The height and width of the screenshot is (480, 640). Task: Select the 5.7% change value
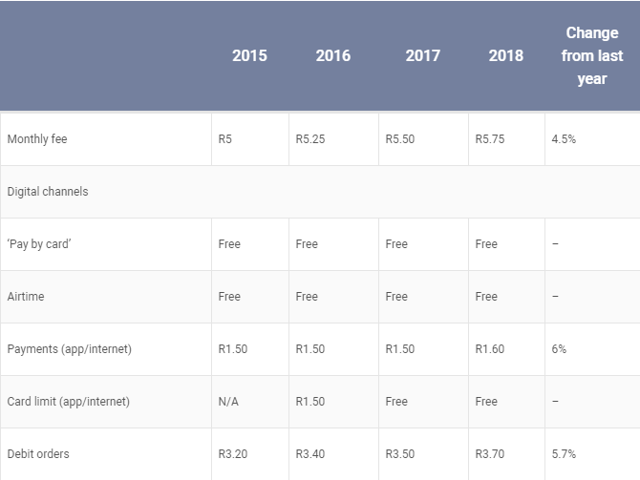pos(564,454)
